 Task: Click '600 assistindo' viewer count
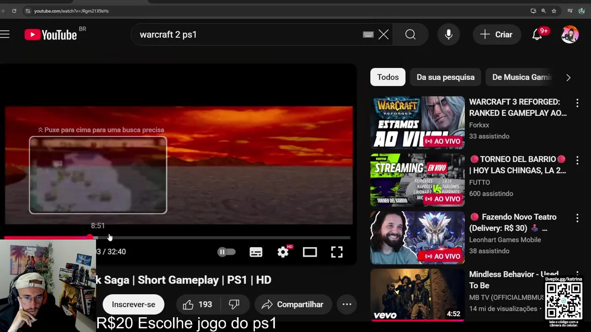tap(491, 194)
